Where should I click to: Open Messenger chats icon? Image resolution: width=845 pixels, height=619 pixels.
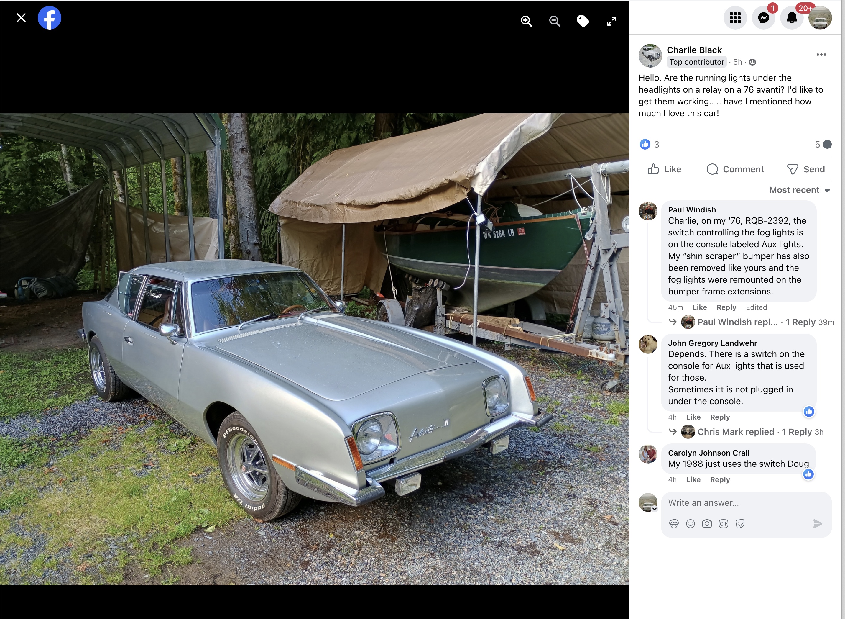point(763,18)
